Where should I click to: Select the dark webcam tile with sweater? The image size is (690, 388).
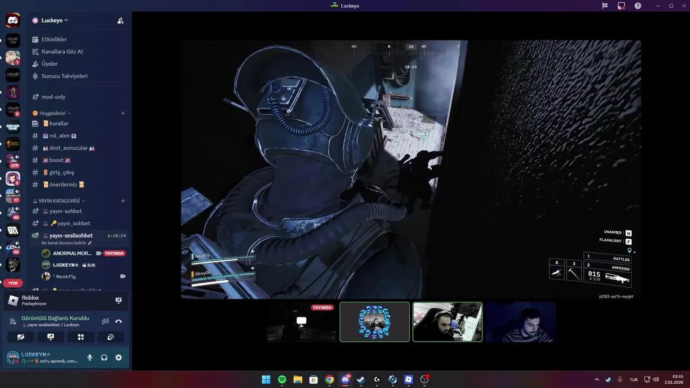[x=520, y=322]
